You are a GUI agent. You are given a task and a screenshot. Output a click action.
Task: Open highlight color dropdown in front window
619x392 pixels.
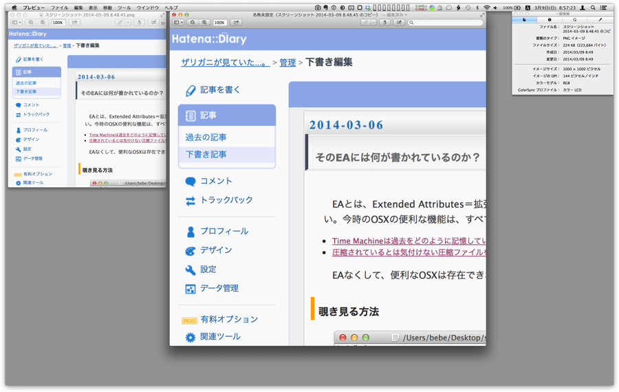373,23
